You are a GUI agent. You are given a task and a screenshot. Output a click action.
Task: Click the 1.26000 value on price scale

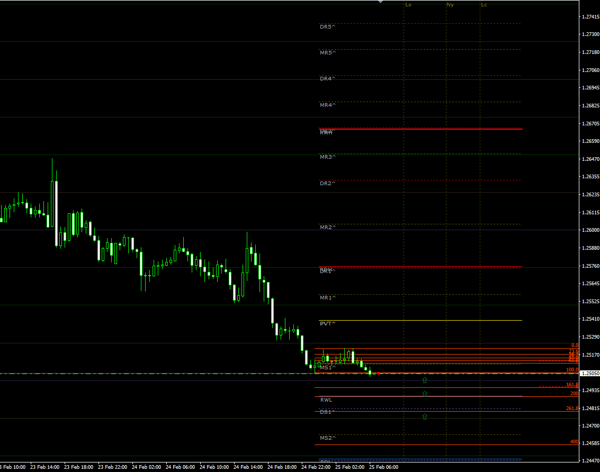(590, 230)
